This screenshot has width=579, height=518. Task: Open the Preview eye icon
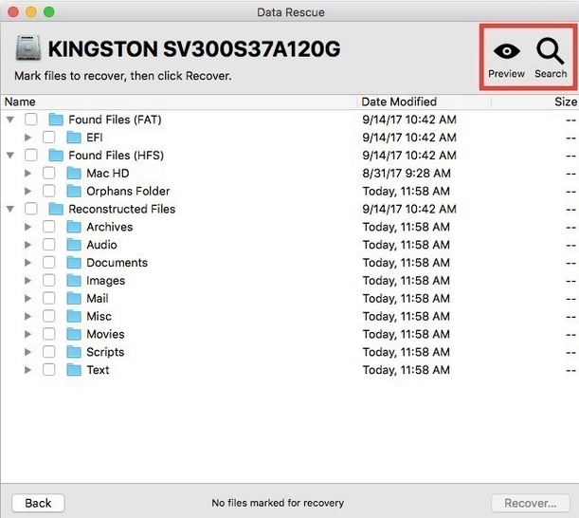(x=507, y=51)
